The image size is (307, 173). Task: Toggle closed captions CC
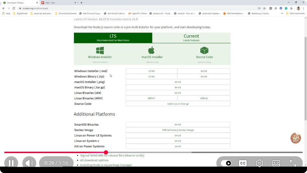point(243,163)
